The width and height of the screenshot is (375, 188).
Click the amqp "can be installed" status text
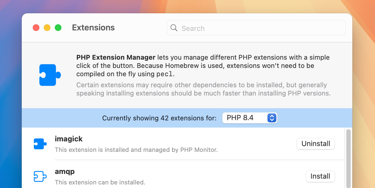(100, 182)
